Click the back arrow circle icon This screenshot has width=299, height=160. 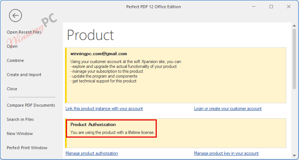[15, 15]
